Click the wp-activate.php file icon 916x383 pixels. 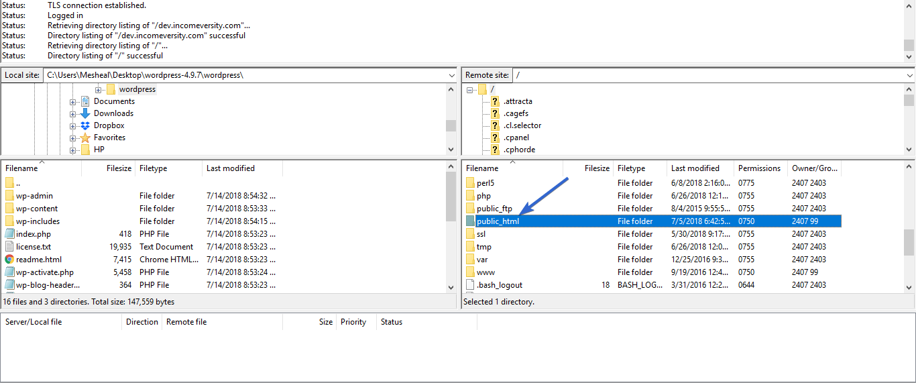(9, 272)
